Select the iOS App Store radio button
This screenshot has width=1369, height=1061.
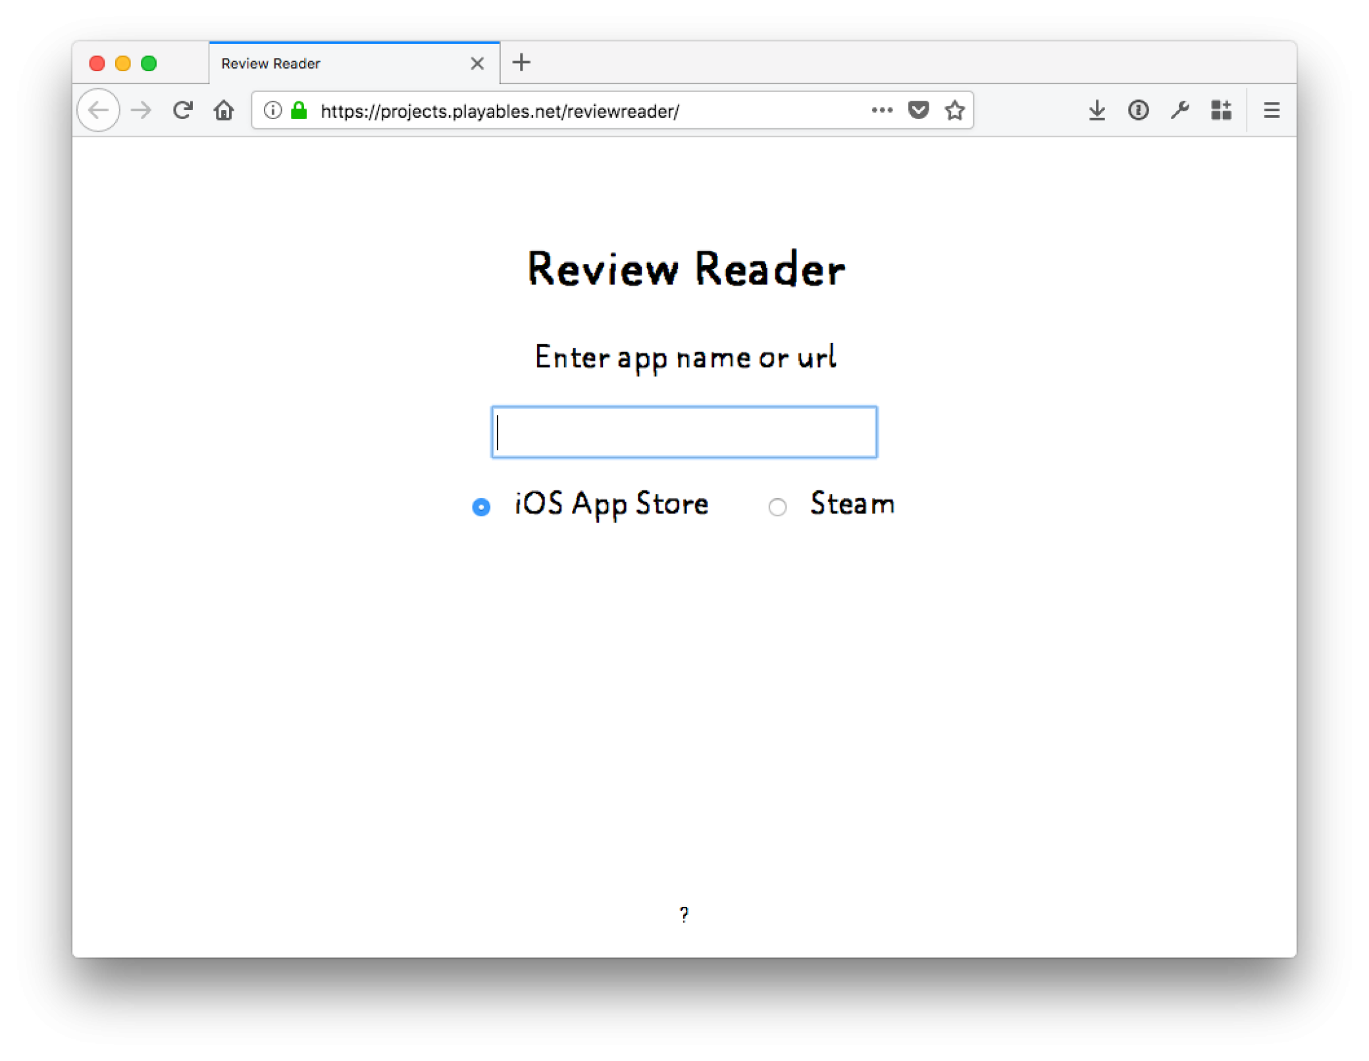(x=481, y=506)
